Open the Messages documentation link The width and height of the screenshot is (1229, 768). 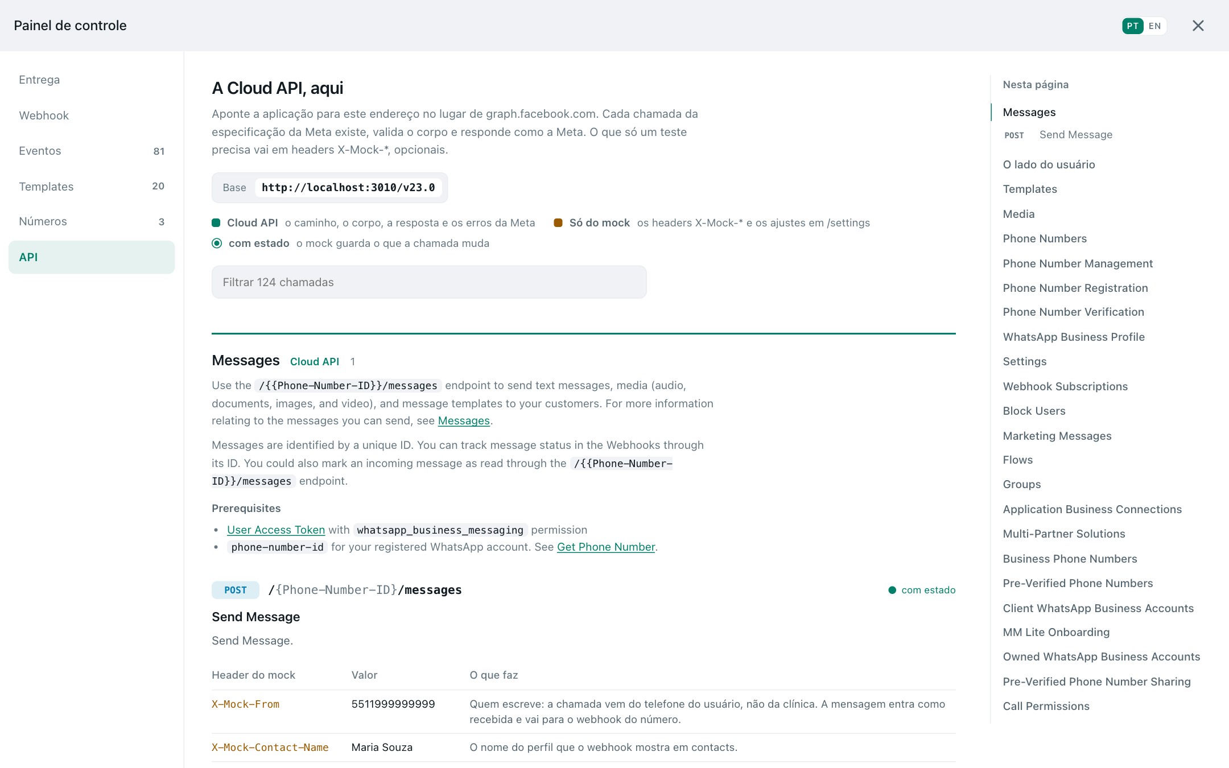coord(464,421)
